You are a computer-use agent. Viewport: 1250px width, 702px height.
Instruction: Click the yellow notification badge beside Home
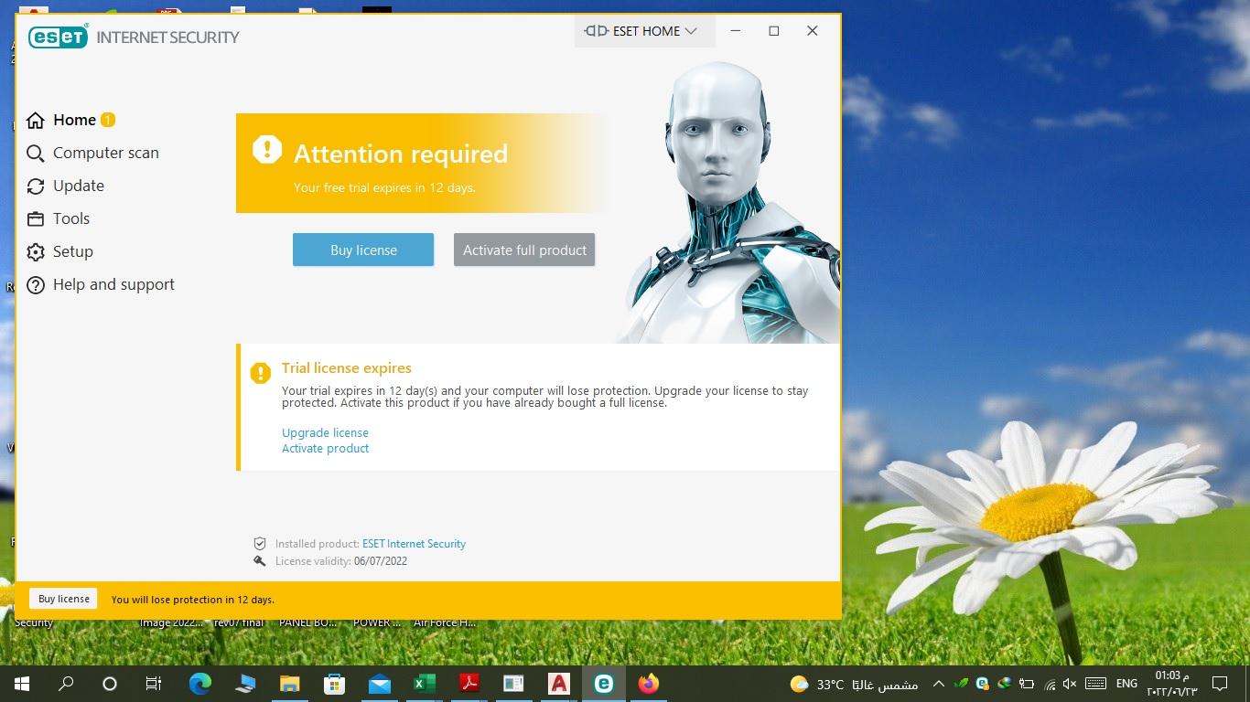(108, 120)
